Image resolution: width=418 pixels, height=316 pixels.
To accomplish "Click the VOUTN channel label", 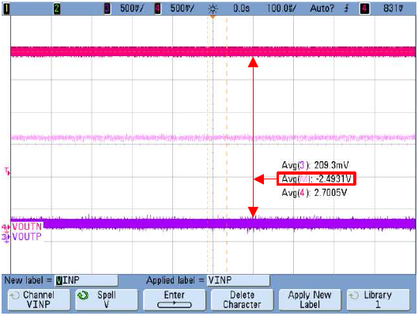I will (x=27, y=227).
